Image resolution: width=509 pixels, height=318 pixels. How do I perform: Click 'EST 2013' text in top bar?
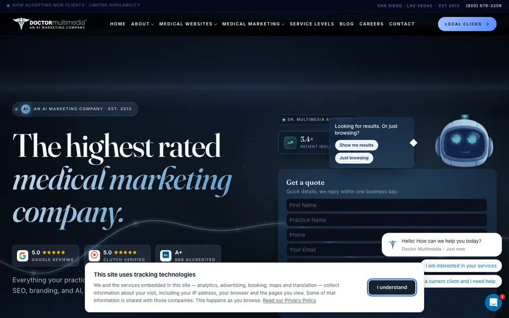pyautogui.click(x=449, y=5)
